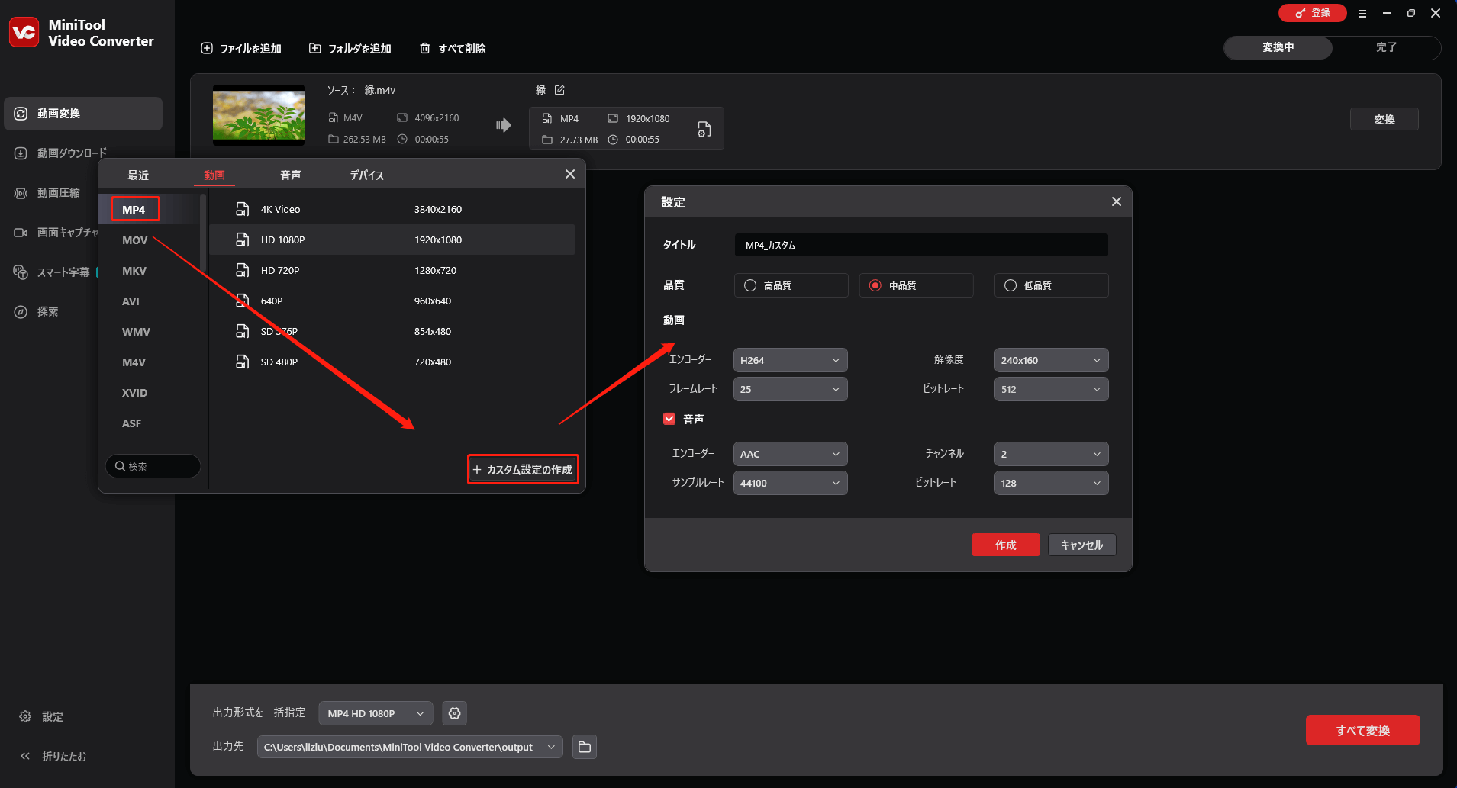
Task: Click the pencil icon to rename 緑
Action: tap(560, 90)
